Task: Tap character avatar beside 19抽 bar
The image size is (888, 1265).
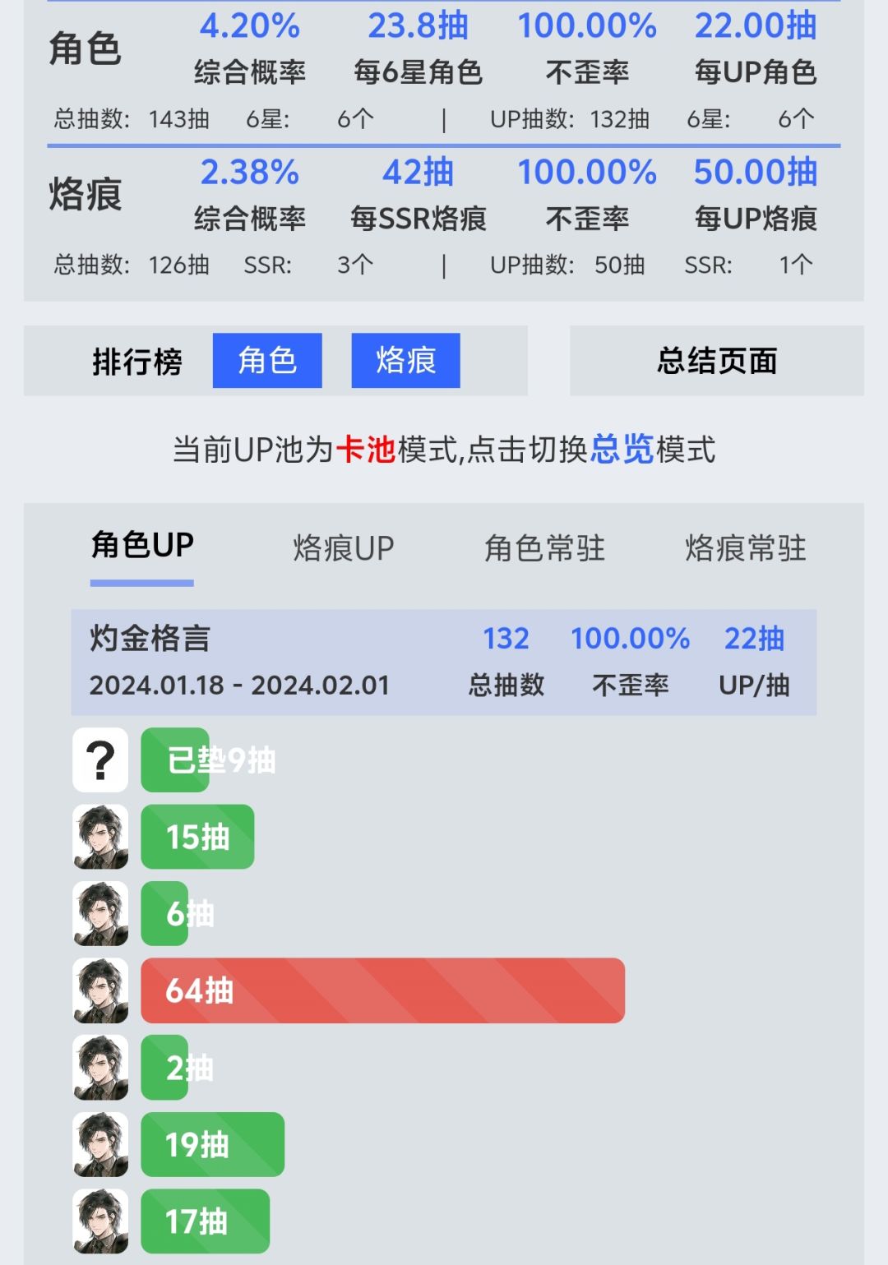Action: [100, 1144]
